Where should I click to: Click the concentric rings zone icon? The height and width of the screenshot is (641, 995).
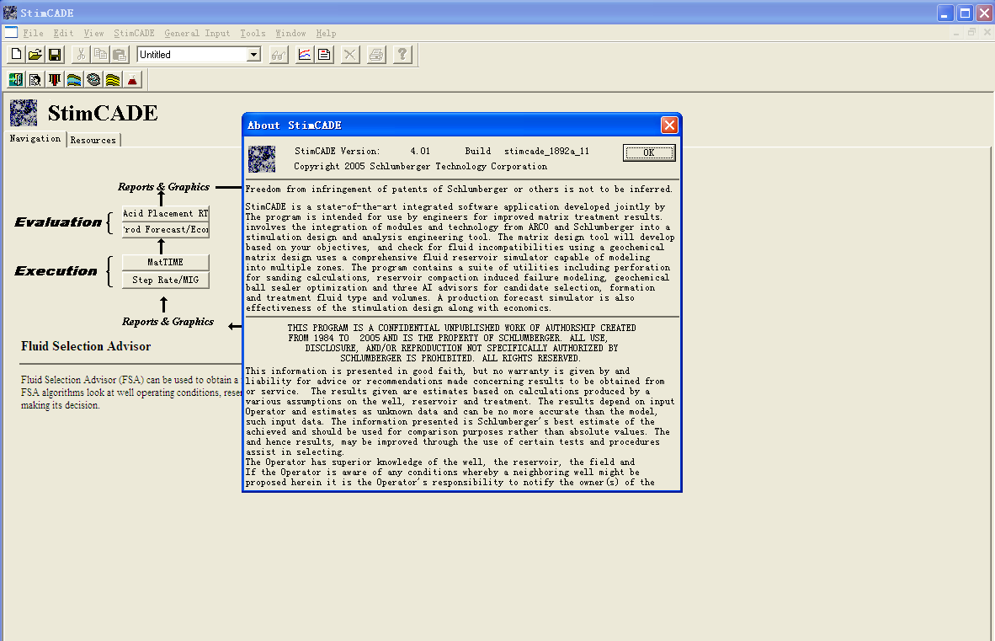94,79
